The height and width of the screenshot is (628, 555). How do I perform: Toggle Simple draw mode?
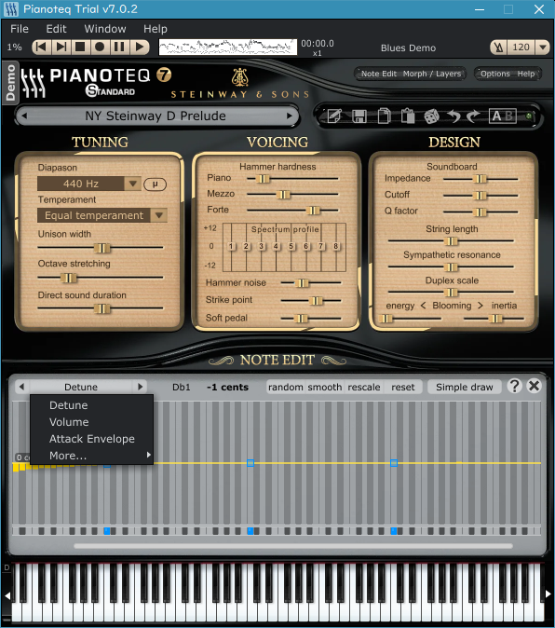pyautogui.click(x=464, y=388)
